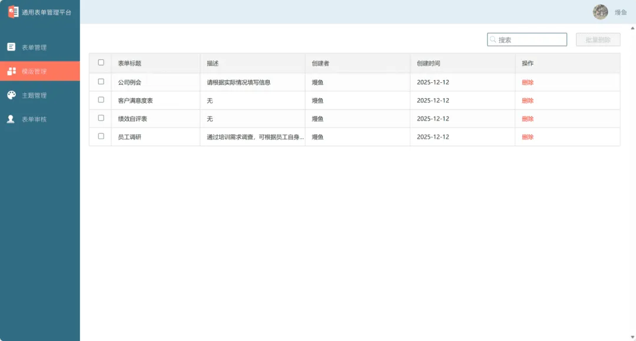Click the 通用表单管理平台 title text
This screenshot has height=341, width=636.
click(x=47, y=12)
